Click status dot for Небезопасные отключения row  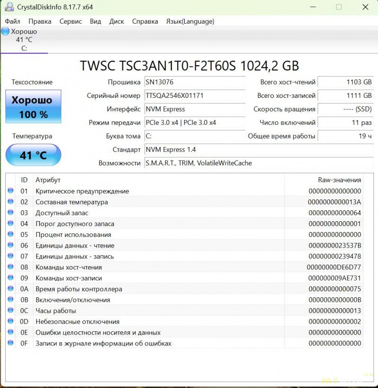(x=10, y=321)
